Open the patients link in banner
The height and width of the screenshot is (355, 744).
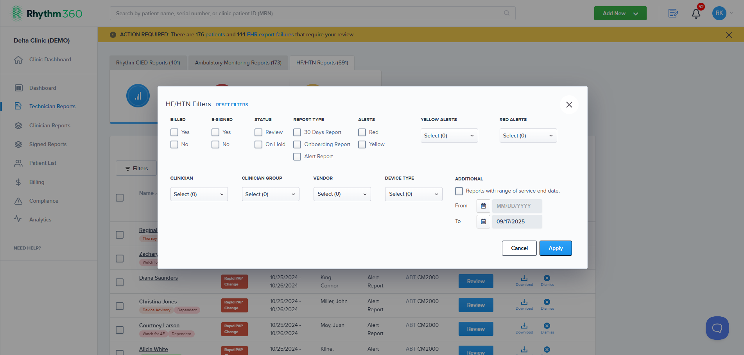coord(215,34)
